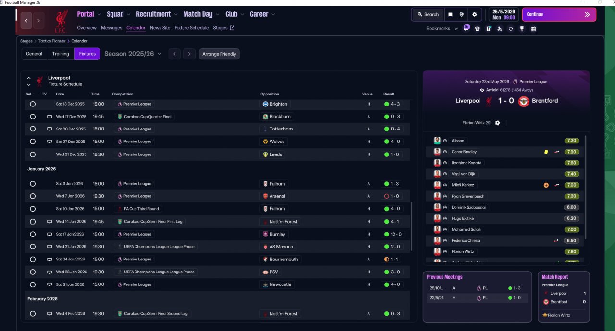Open the scouting magnifier shortcut icon

click(499, 29)
